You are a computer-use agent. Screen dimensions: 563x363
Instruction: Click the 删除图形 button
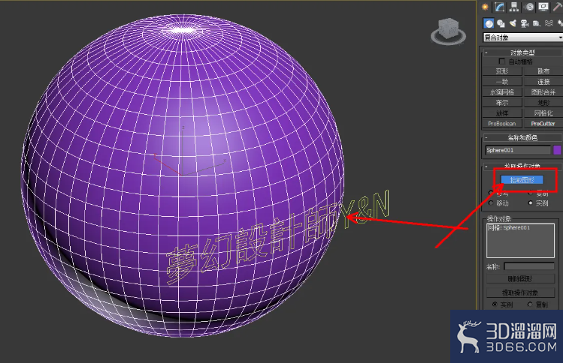(520, 278)
